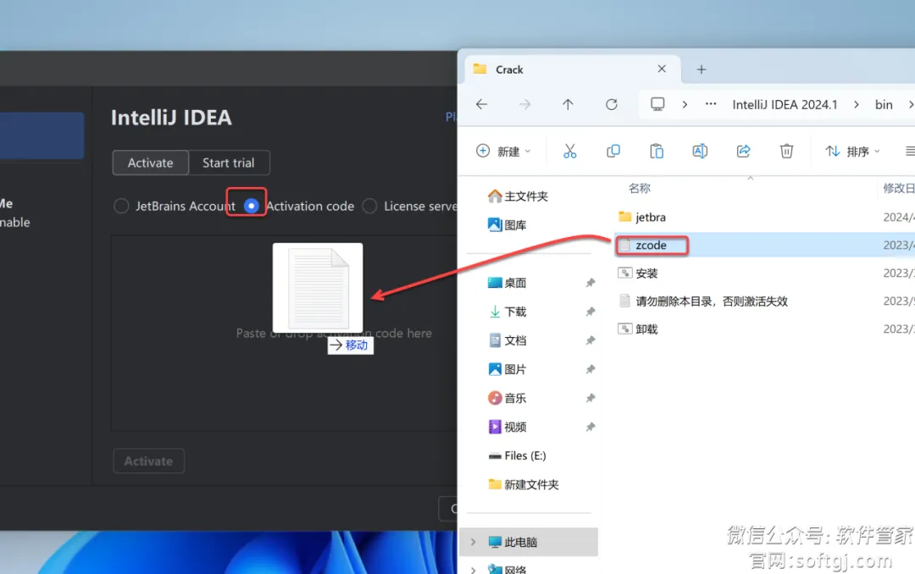
Task: Unpin 桌面 using its pin icon
Action: (x=591, y=283)
